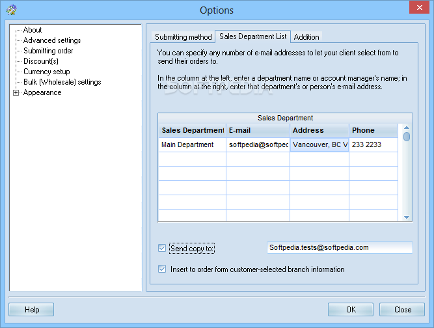Select 233 2233 phone cell
This screenshot has width=434, height=328.
(373, 144)
